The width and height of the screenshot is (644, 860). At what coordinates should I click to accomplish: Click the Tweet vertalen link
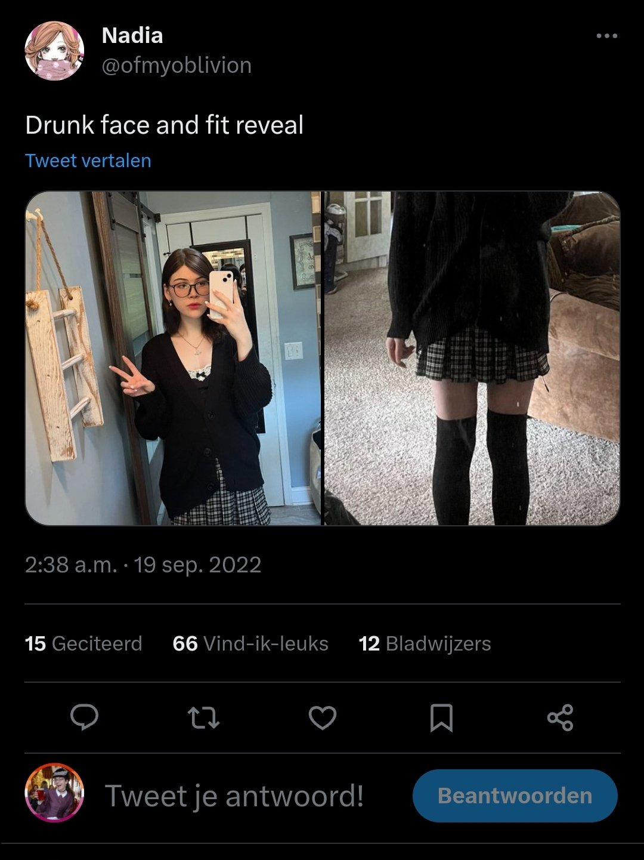coord(88,161)
